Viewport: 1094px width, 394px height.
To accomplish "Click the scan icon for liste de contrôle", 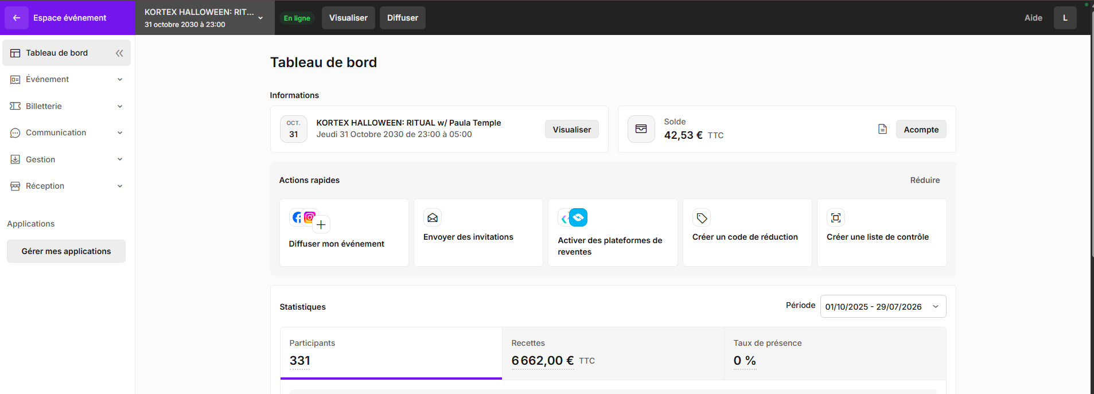I will point(836,218).
